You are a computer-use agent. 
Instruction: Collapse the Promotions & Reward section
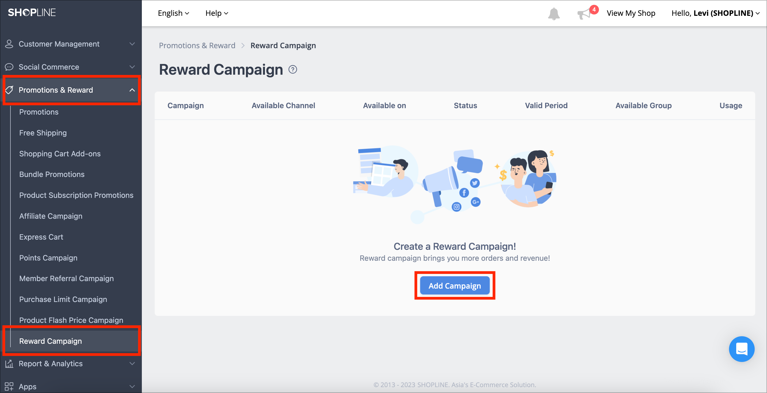pos(132,90)
